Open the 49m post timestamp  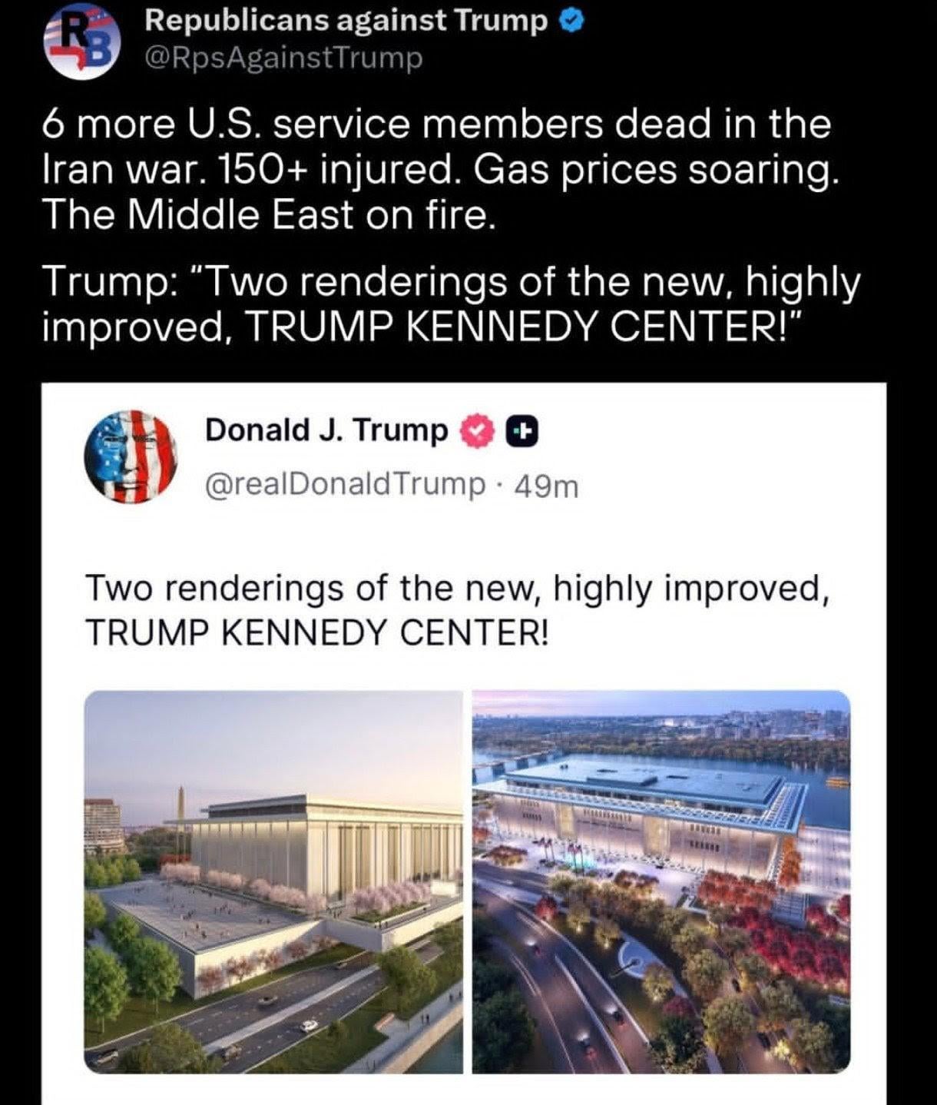click(547, 486)
